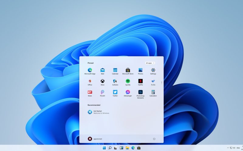Launch Messenger

(128, 93)
